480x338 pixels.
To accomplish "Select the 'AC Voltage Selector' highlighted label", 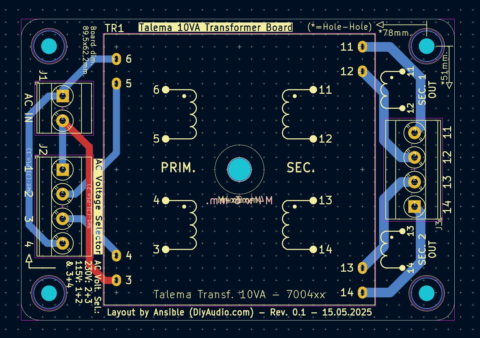I will coord(98,206).
